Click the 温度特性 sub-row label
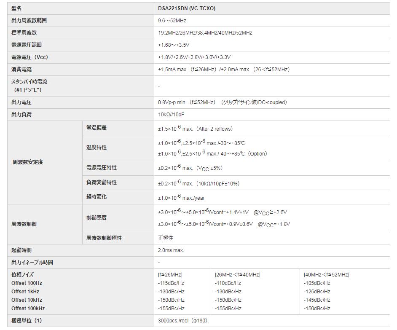Image resolution: width=397 pixels, height=330 pixels. pyautogui.click(x=97, y=148)
